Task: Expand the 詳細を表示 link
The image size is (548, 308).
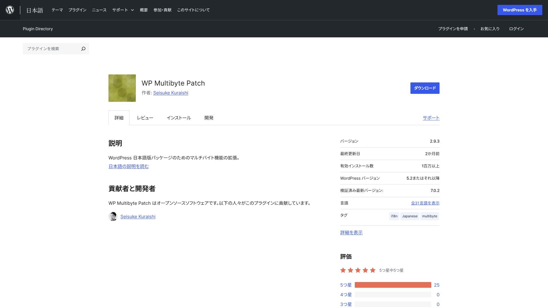Action: pyautogui.click(x=351, y=232)
